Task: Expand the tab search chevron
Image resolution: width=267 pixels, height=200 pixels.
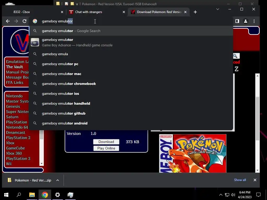Action: point(218,9)
